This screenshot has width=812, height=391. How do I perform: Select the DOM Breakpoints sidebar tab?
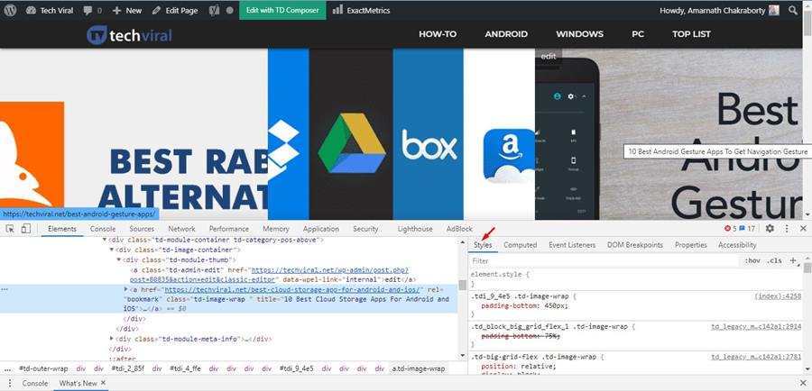tap(635, 245)
